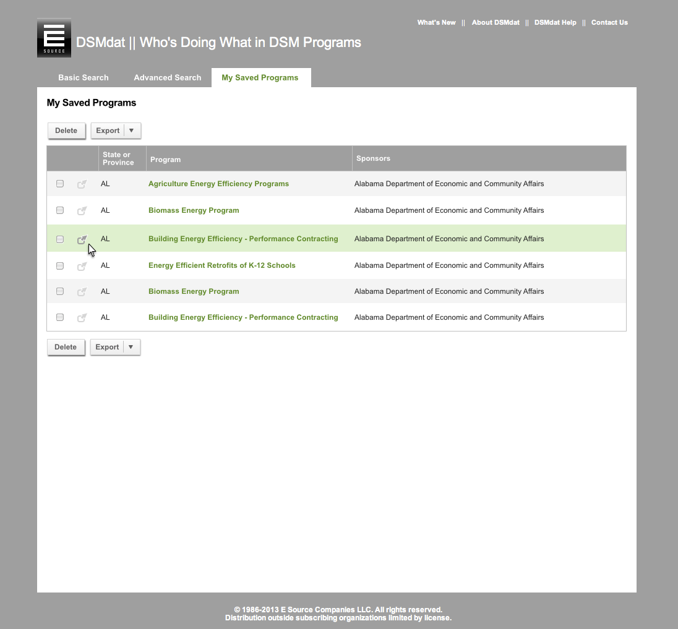678x629 pixels.
Task: Click the E Source logo
Action: (x=54, y=38)
